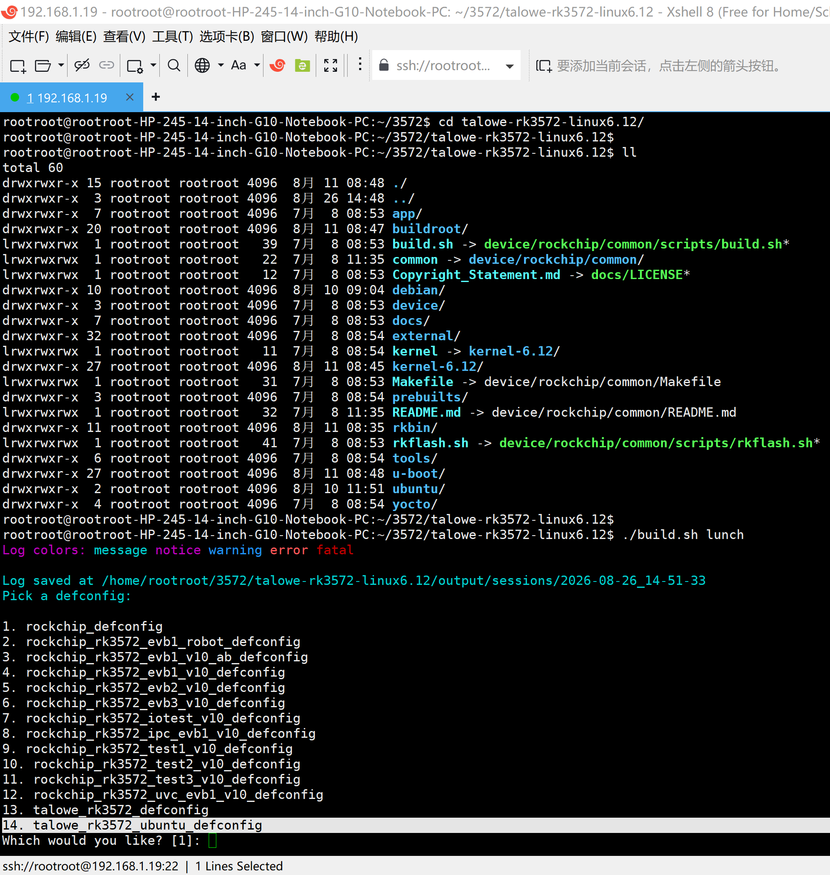Open the 编辑(E) menu
This screenshot has width=830, height=875.
pos(76,36)
